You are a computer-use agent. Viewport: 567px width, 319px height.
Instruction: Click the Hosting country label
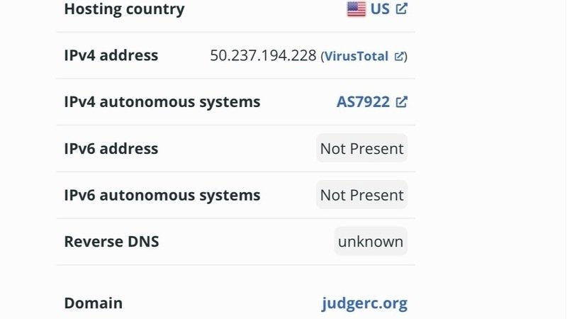click(x=124, y=9)
